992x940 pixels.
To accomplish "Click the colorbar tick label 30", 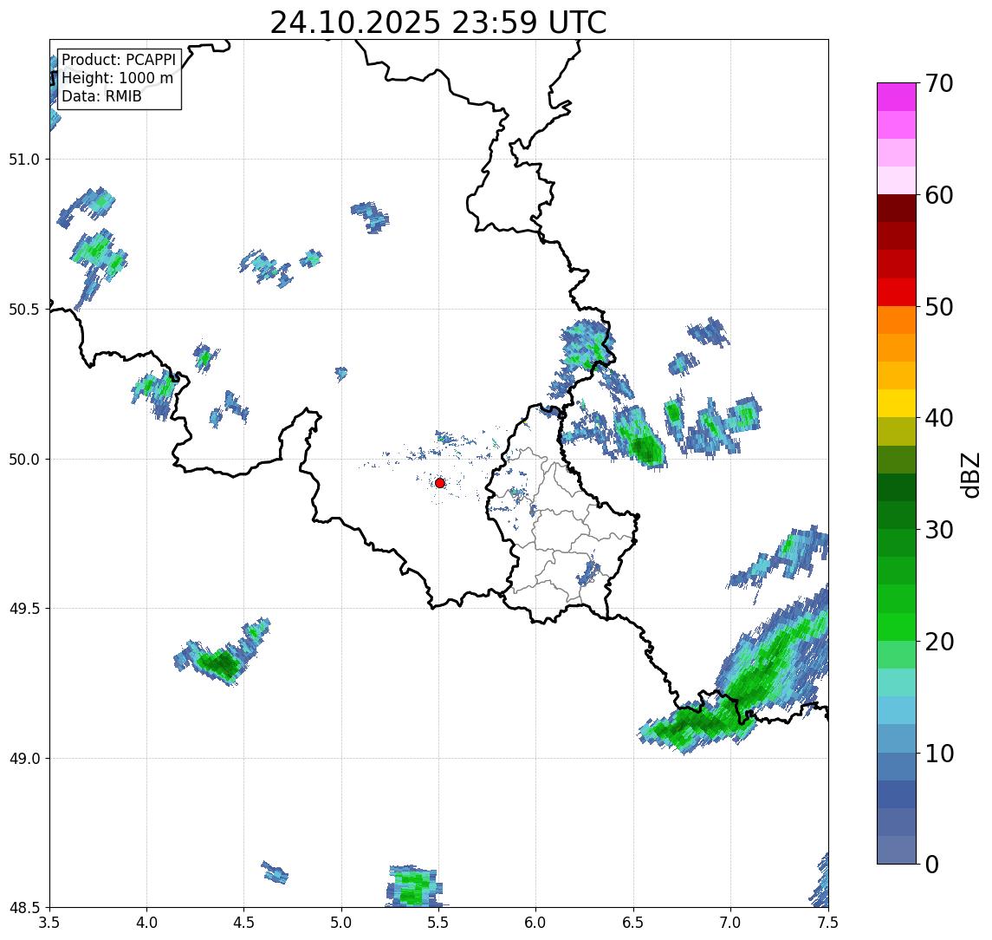I will [939, 530].
